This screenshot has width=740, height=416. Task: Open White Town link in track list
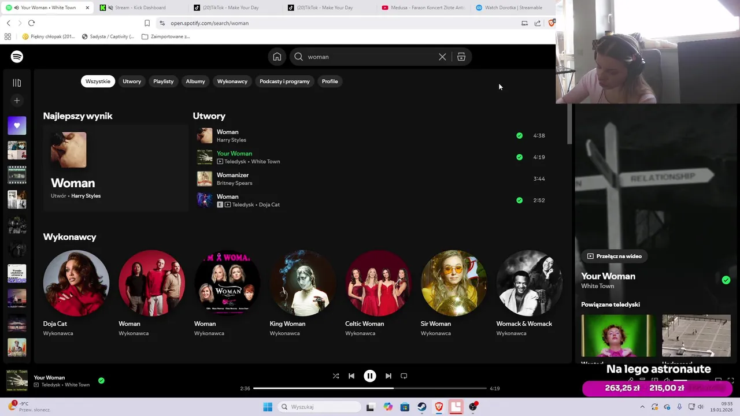tap(265, 162)
